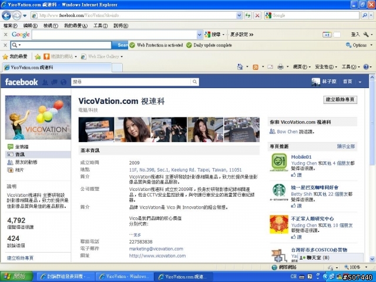
Task: Click the Windows Start button
Action: coord(16,277)
